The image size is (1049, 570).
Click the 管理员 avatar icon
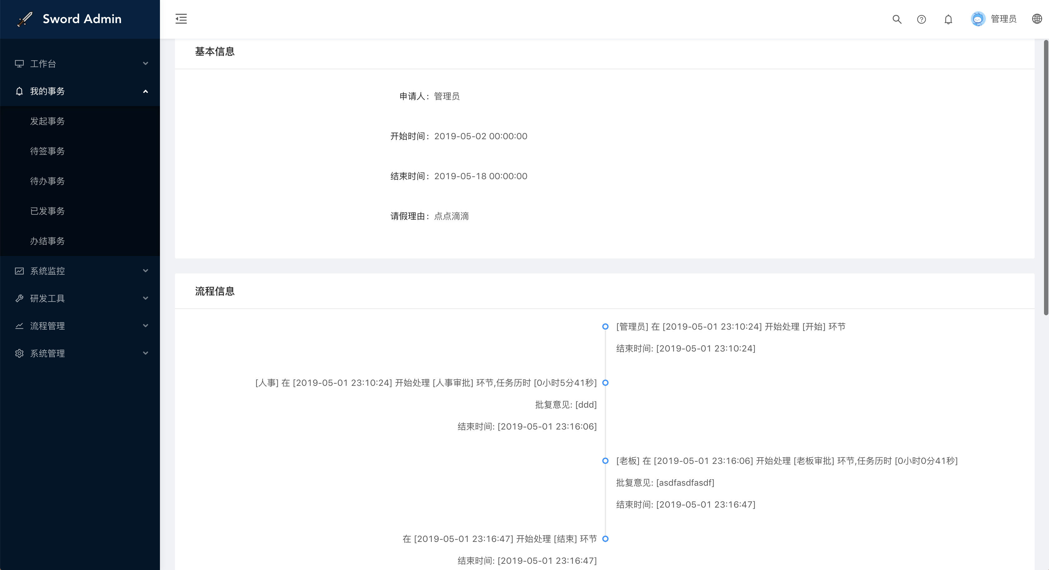(x=978, y=19)
